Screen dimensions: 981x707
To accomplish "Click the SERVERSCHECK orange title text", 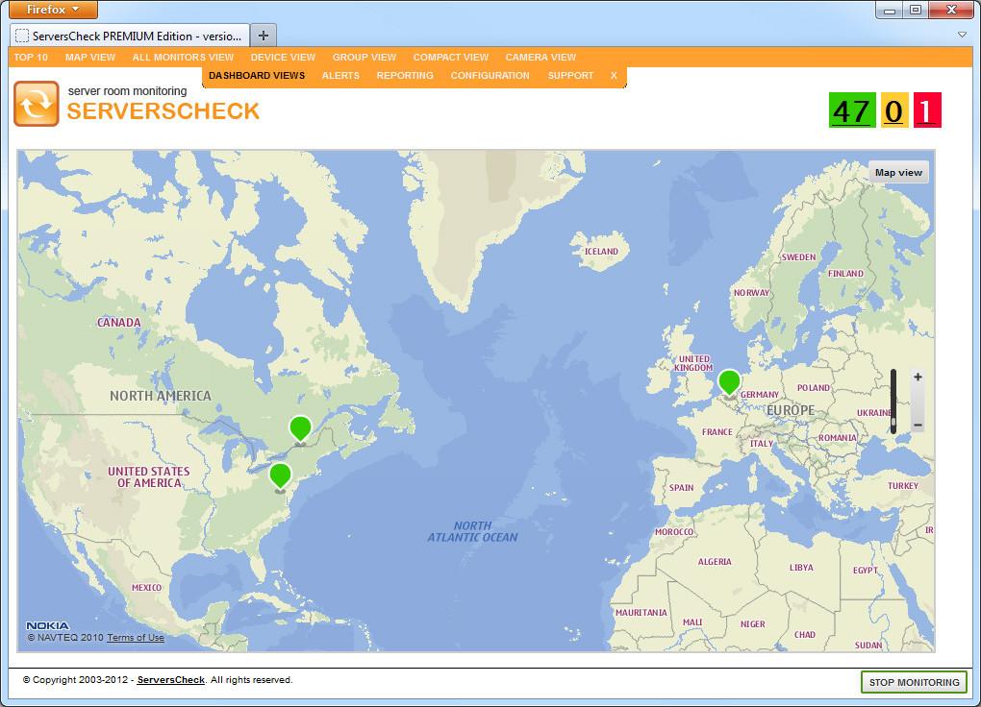I will tap(163, 111).
